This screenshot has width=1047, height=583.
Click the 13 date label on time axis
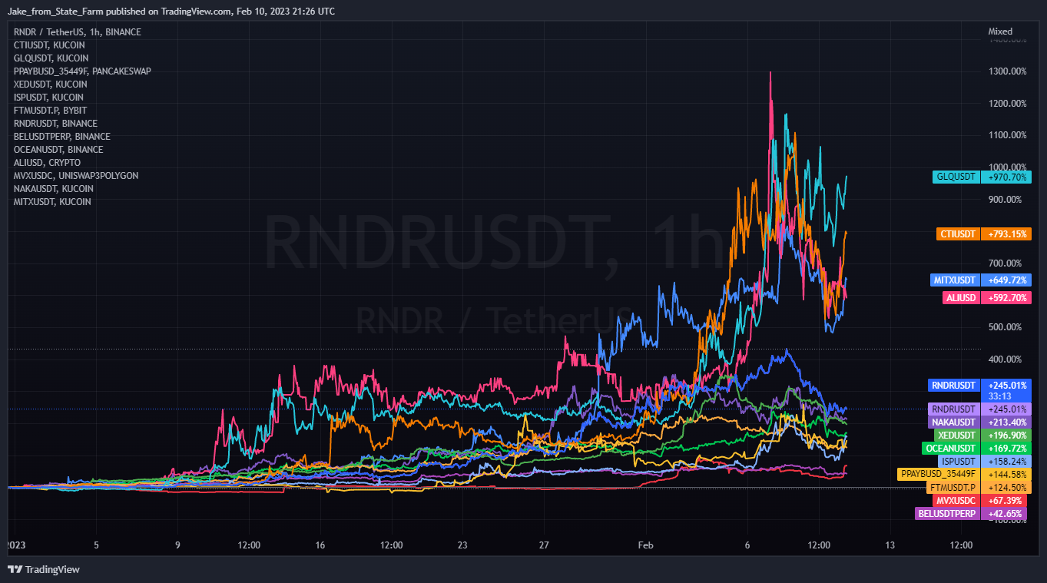point(890,545)
